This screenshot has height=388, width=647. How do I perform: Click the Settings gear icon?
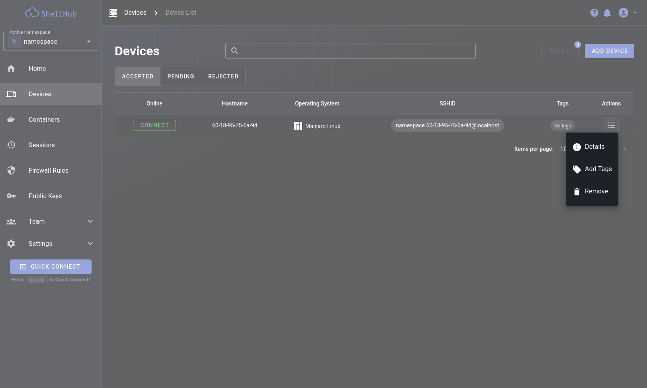(11, 244)
